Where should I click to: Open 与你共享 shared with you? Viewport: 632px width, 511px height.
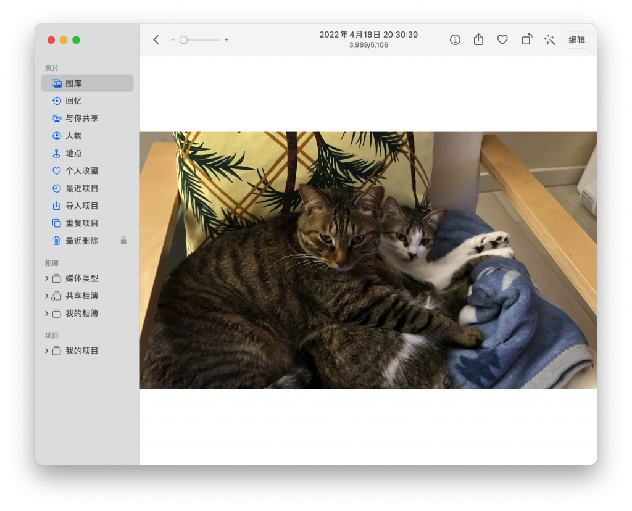[x=88, y=118]
